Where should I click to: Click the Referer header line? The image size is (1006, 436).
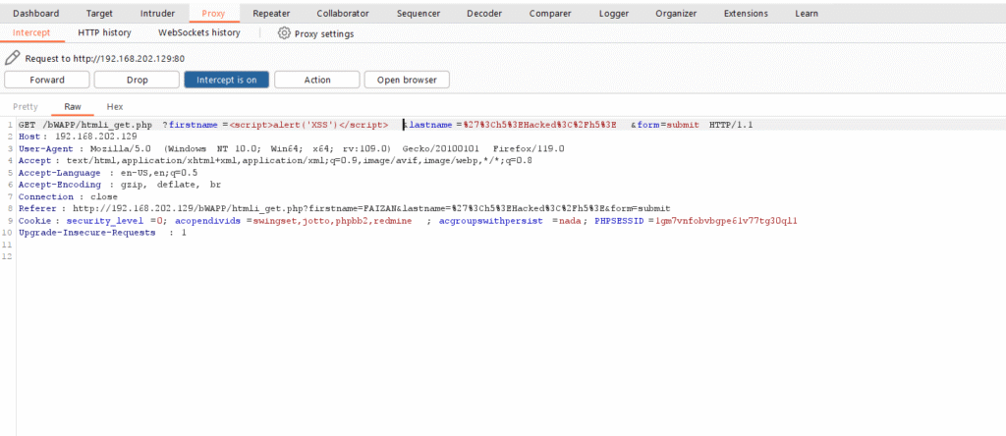click(x=344, y=209)
